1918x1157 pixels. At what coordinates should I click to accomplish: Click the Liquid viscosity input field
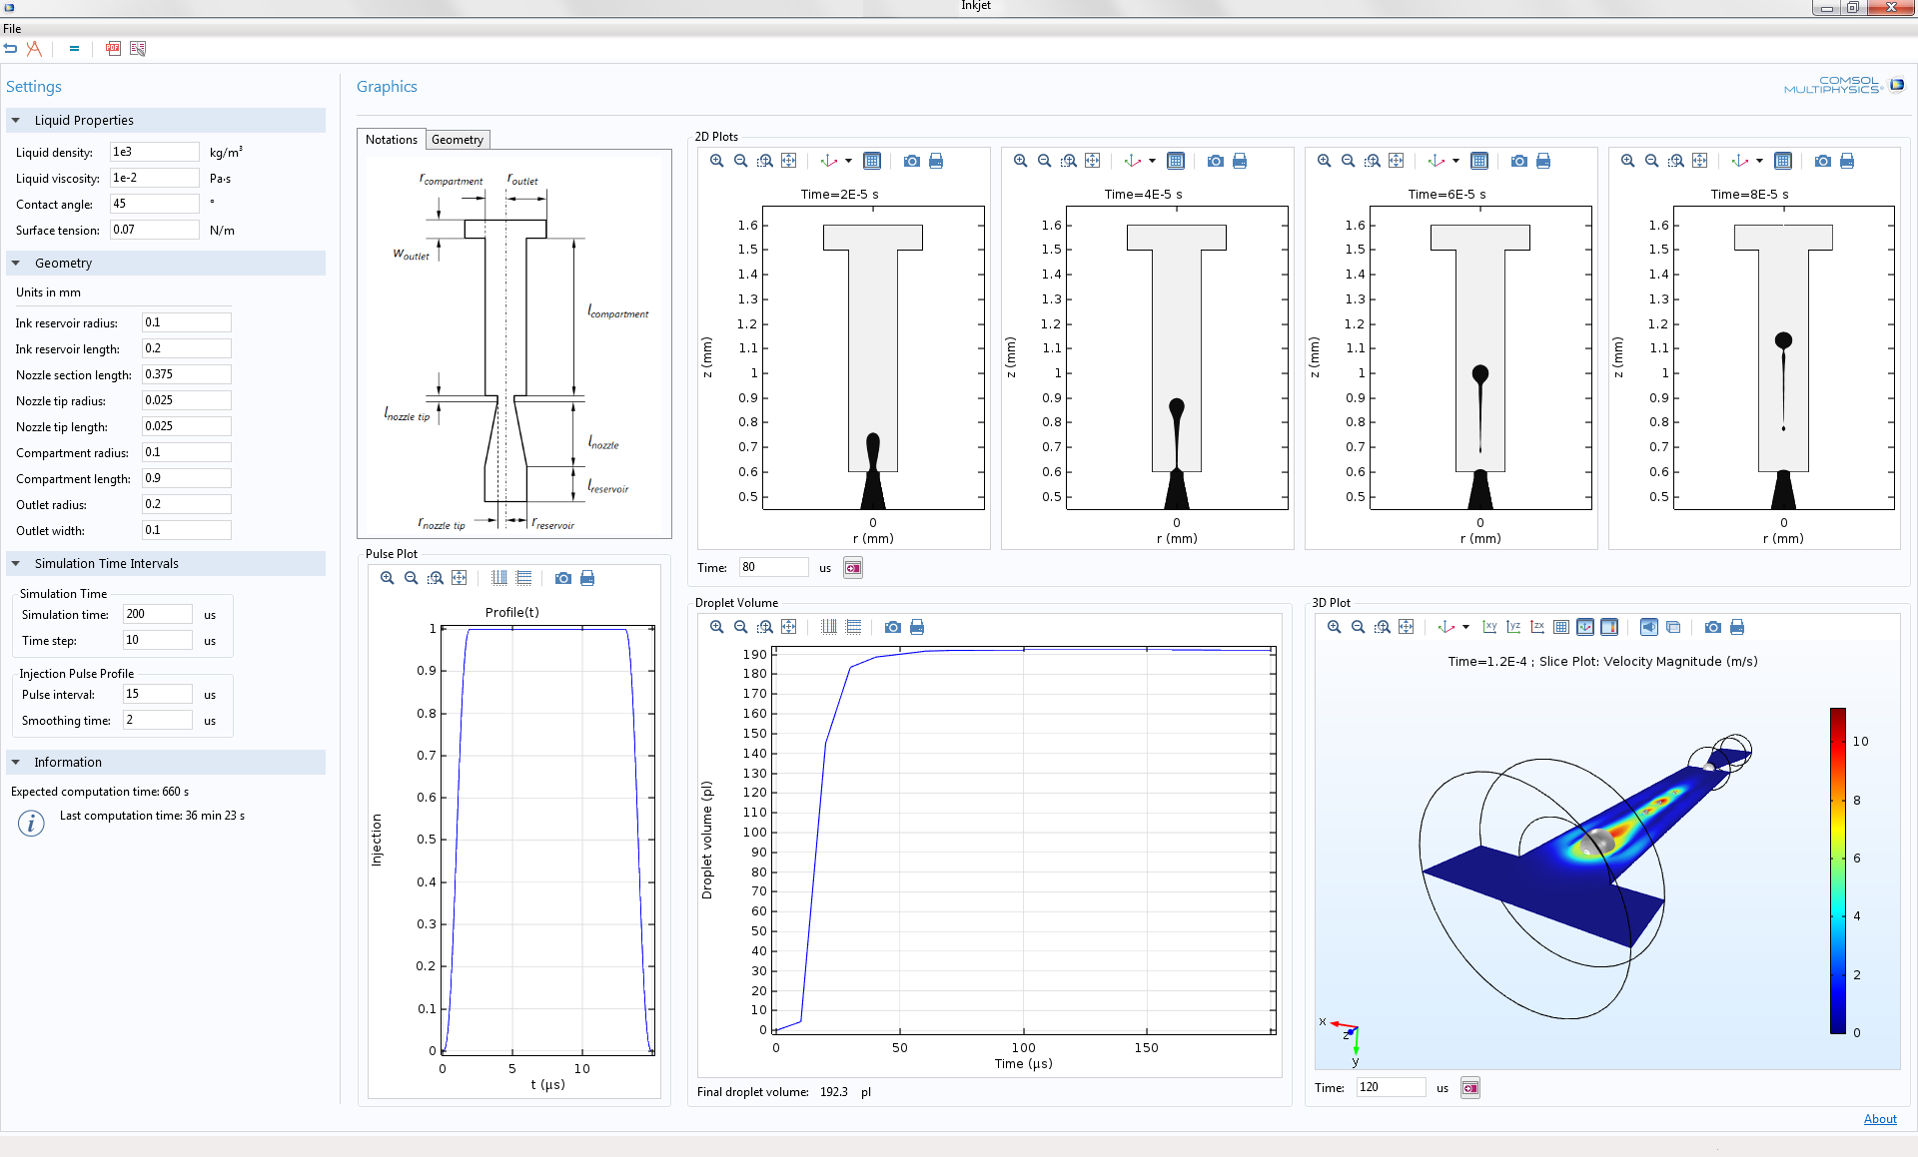pyautogui.click(x=154, y=178)
